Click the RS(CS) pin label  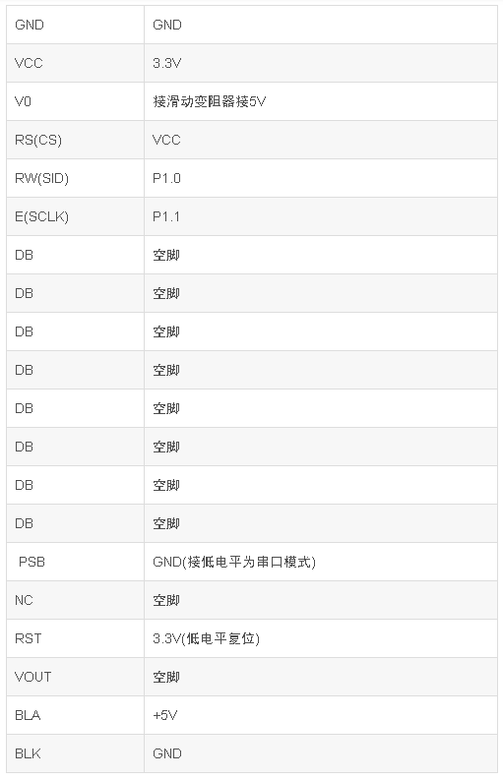(x=38, y=140)
